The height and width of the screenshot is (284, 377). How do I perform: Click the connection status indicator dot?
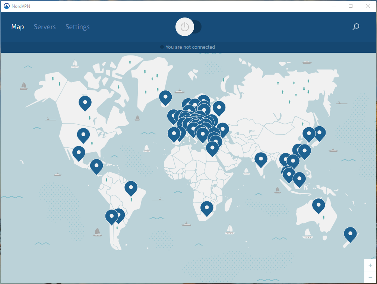(x=162, y=47)
